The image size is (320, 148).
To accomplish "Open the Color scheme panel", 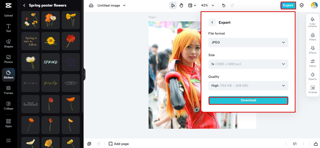I will (x=312, y=22).
